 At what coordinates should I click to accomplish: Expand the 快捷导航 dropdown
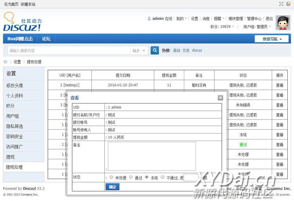click(x=272, y=39)
